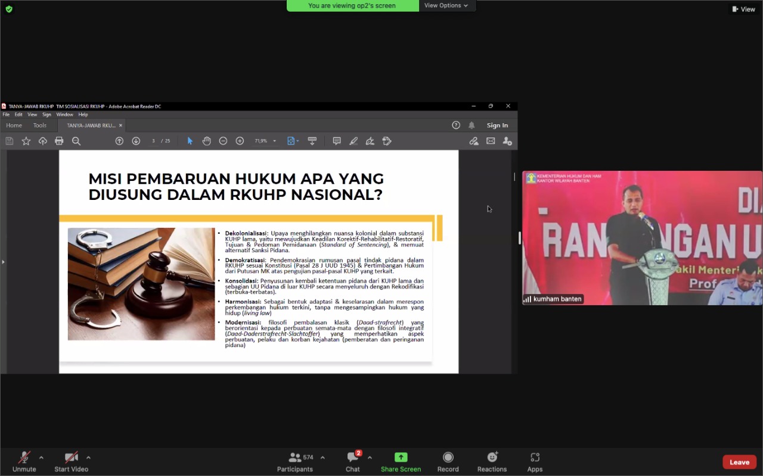This screenshot has width=763, height=476.
Task: Click the green encryption shield icon
Action: (8, 9)
